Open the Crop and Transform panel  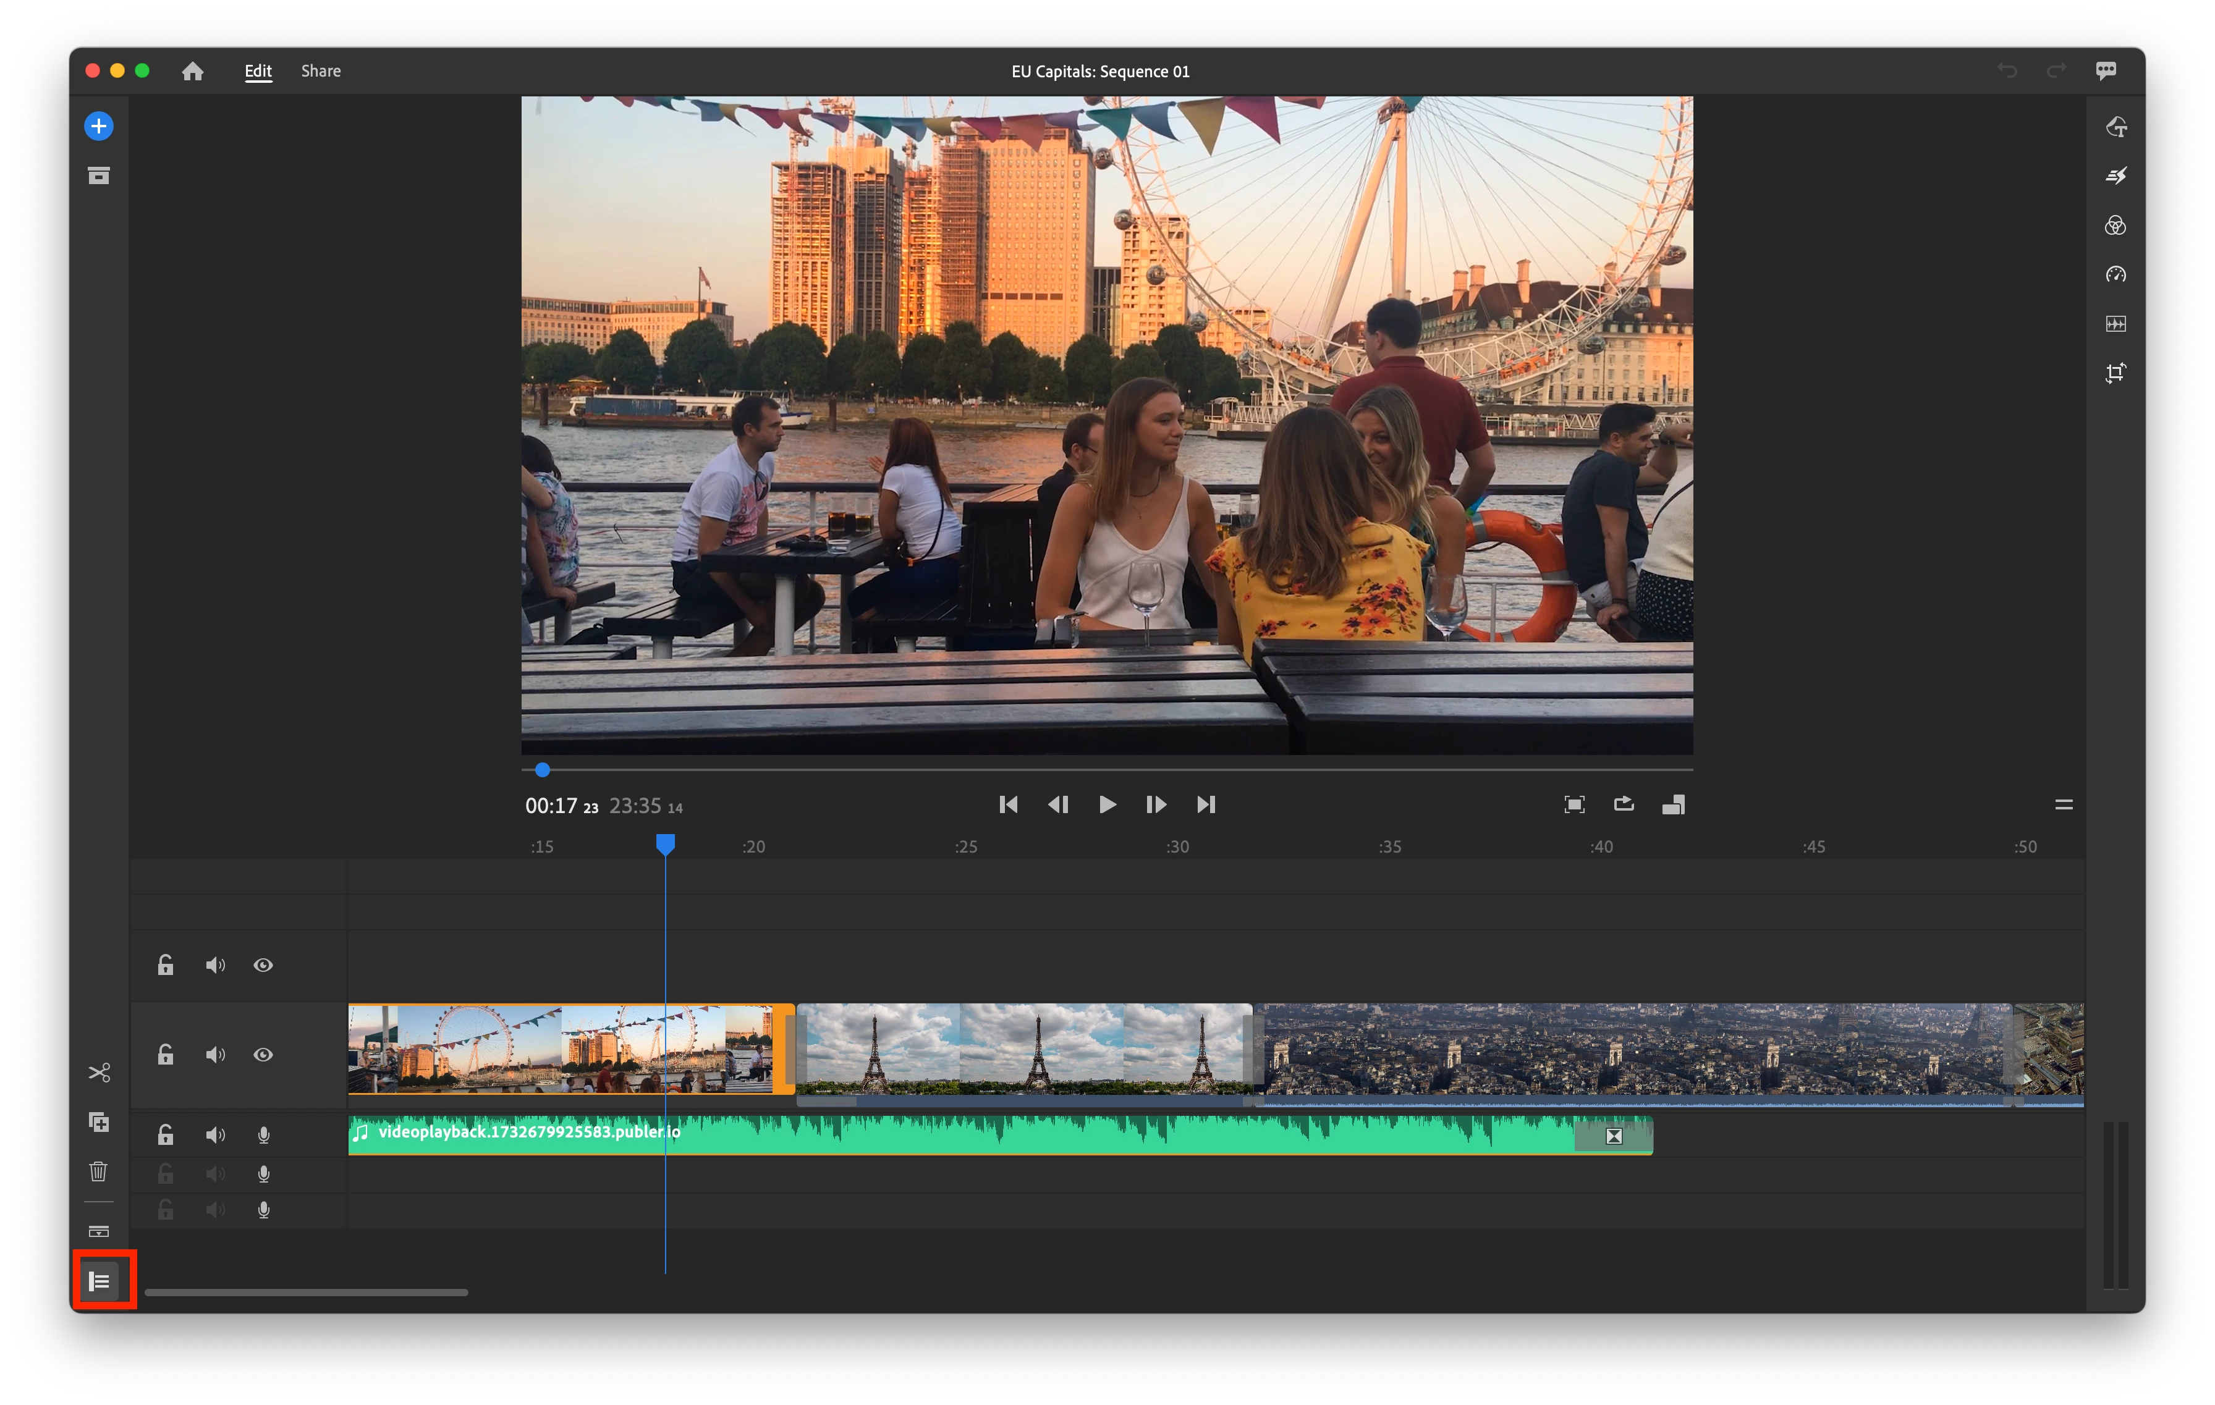click(2115, 373)
